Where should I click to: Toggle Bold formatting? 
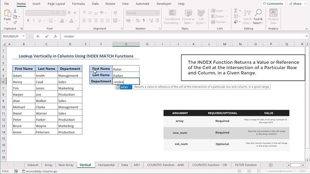pyautogui.click(x=28, y=20)
